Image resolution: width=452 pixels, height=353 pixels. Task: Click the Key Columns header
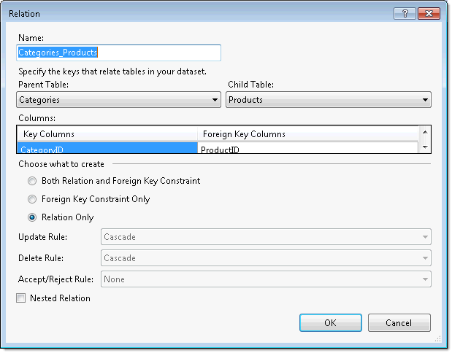pos(107,134)
